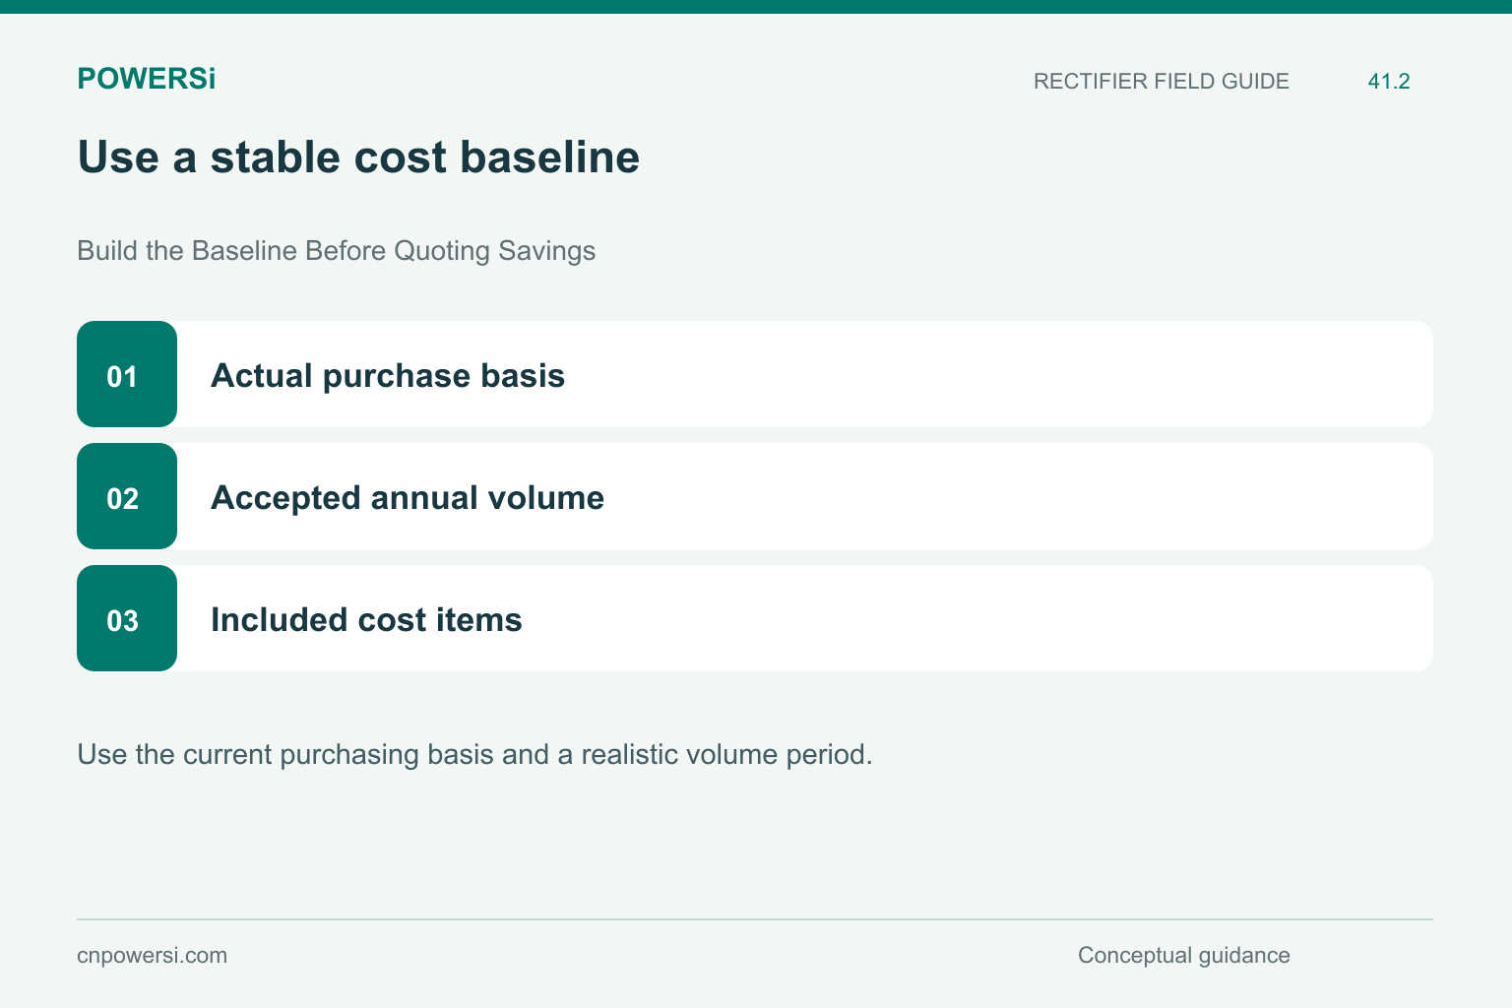Select the Actual purchase basis item
Image resolution: width=1512 pixels, height=1008 pixels.
(754, 374)
